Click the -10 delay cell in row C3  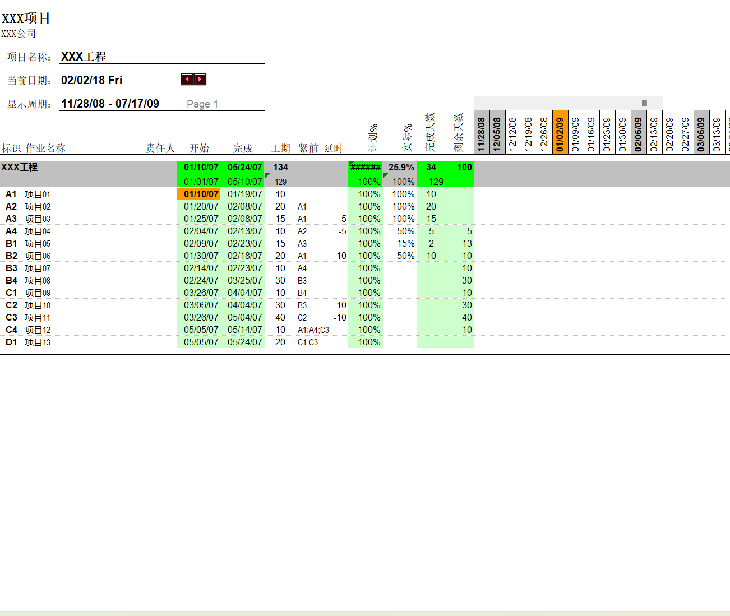click(340, 317)
